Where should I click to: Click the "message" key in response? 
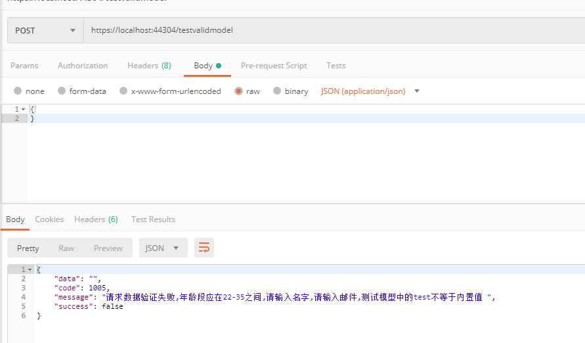[74, 298]
